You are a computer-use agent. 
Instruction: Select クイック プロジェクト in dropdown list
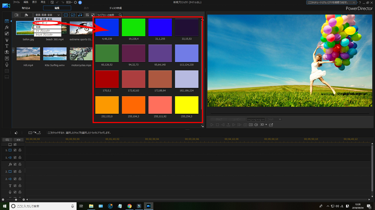47,34
